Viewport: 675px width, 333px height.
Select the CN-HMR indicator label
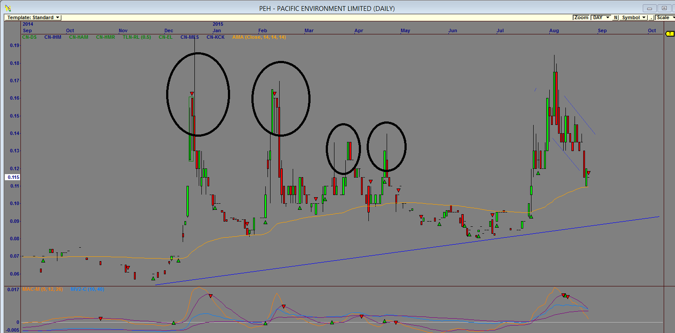pyautogui.click(x=106, y=37)
